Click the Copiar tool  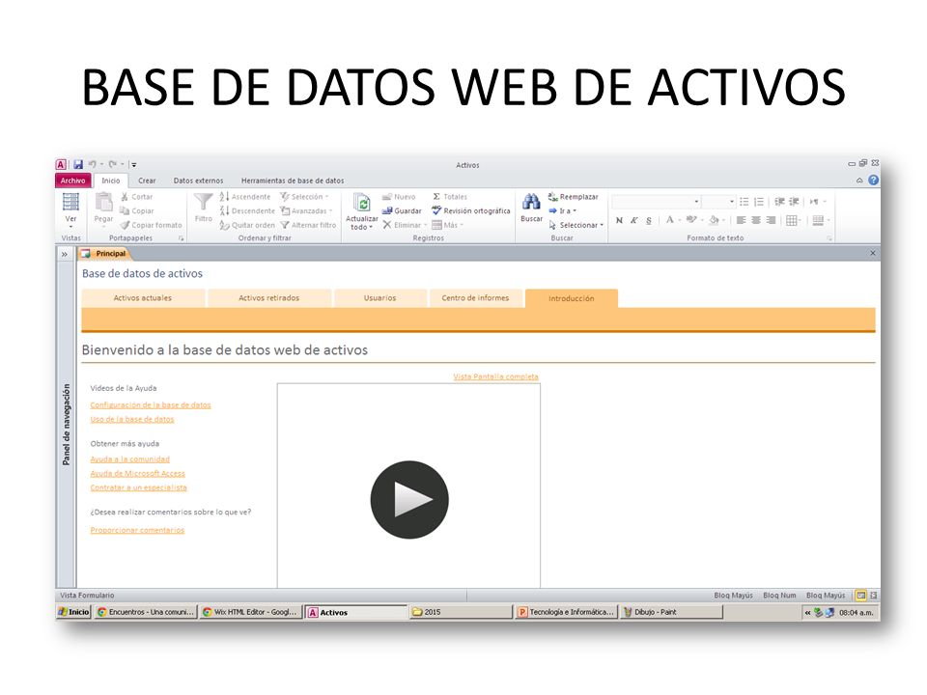coord(136,211)
